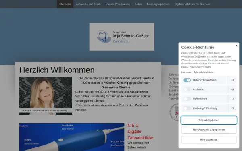
Task: Enable Marketing / Third Party switch
Action: point(187,108)
